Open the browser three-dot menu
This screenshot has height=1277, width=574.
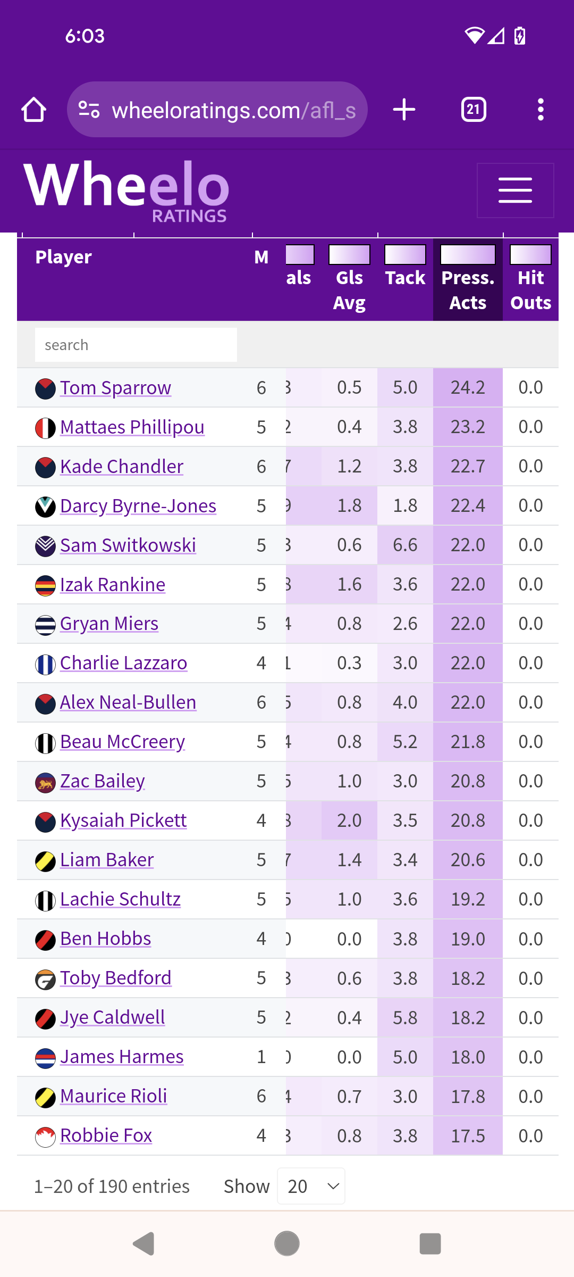pyautogui.click(x=541, y=110)
